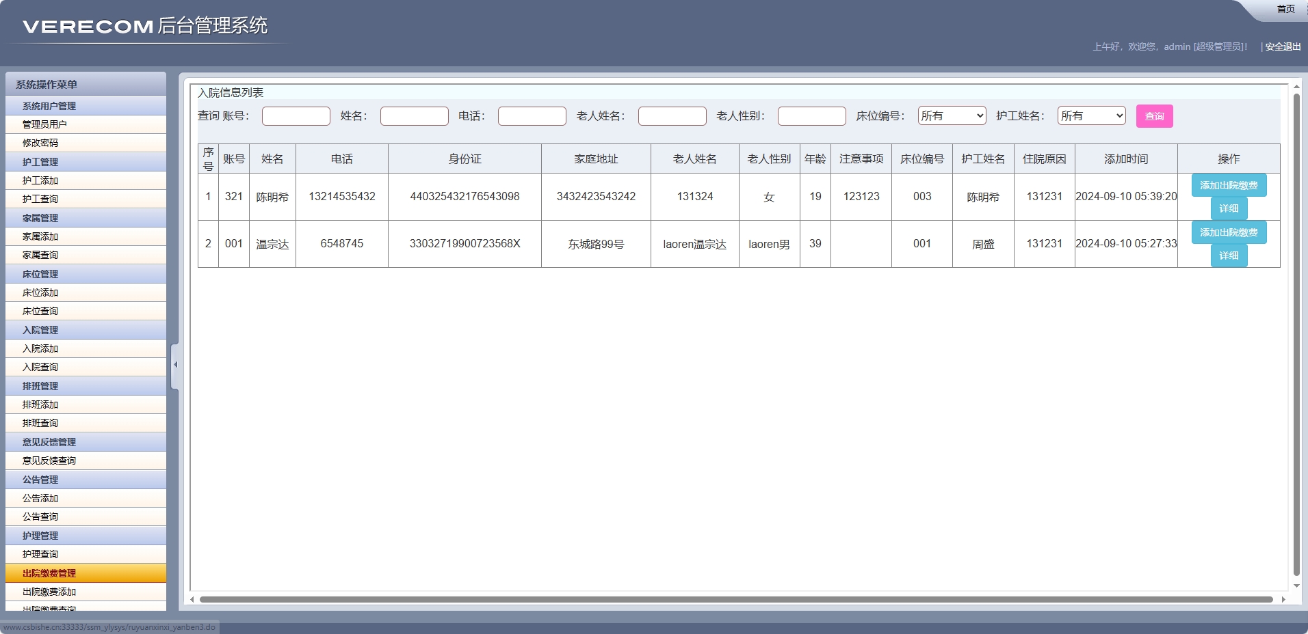Collapse the 意见反馈管理 menu section
Image resolution: width=1308 pixels, height=634 pixels.
pos(86,442)
